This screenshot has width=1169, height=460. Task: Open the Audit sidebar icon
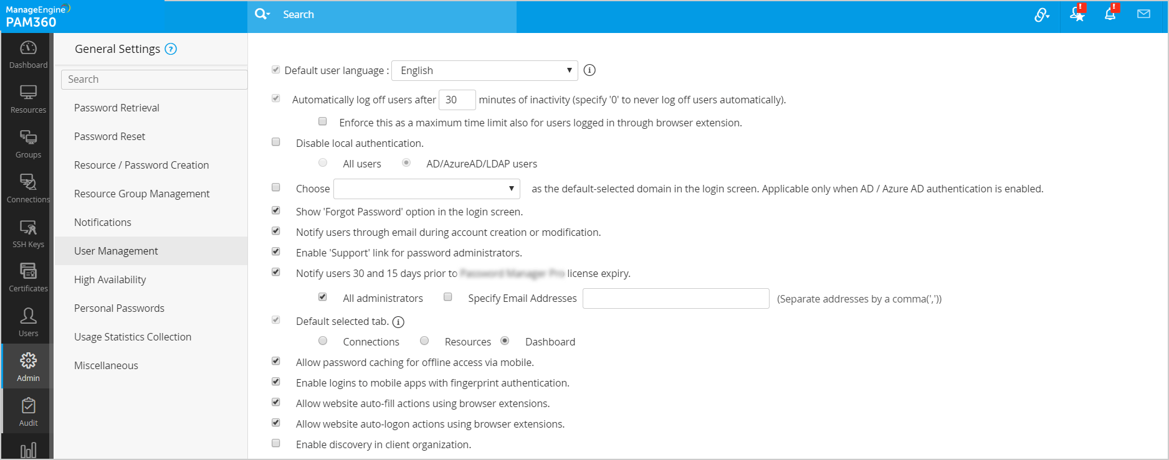coord(28,412)
